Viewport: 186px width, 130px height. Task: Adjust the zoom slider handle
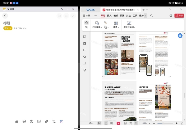[162, 123]
